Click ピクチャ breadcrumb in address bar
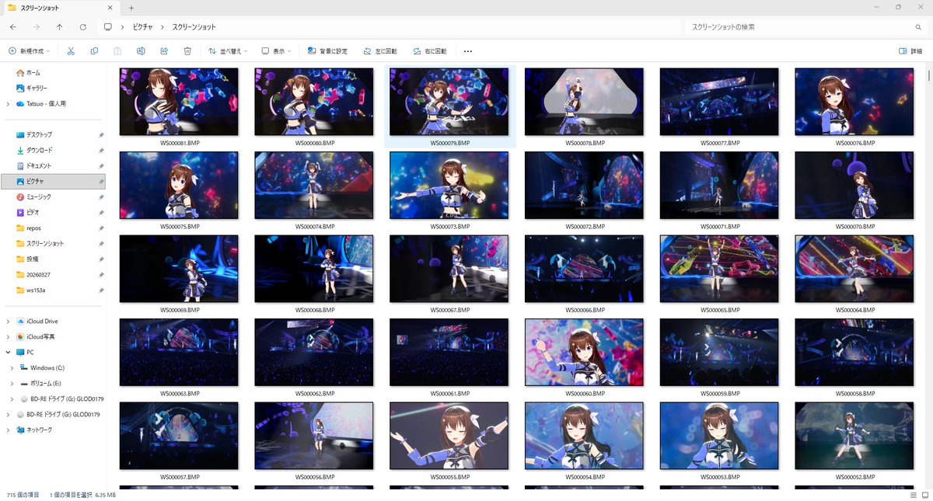The image size is (933, 501). pyautogui.click(x=142, y=27)
